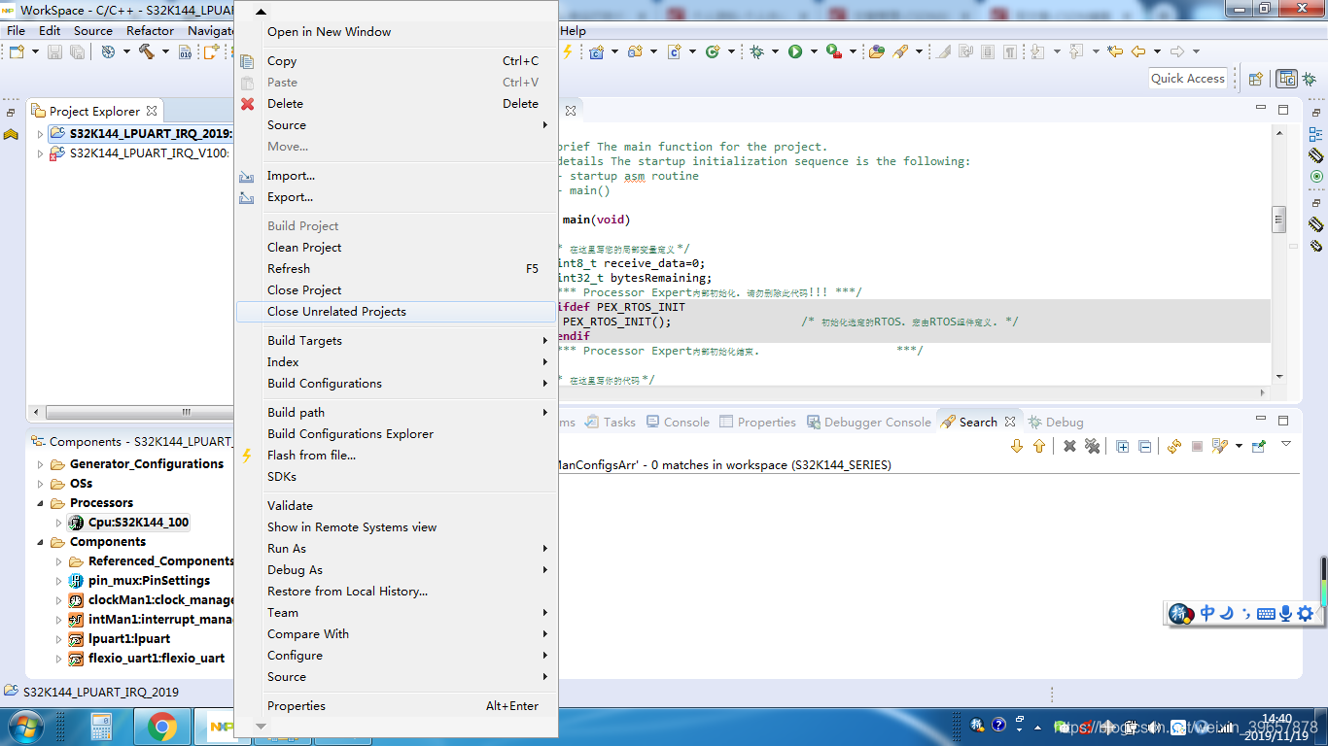Select pin_mux:PinSettings component

click(x=149, y=581)
